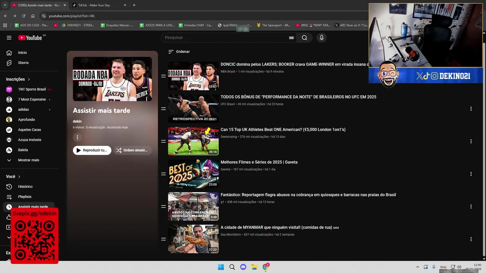Start voice search with microphone icon
486x273 pixels.
tap(322, 38)
